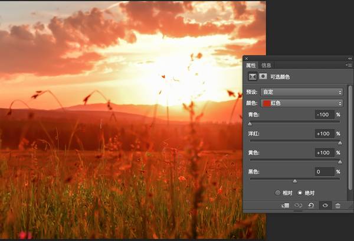
Task: Switch to the 信息 tab
Action: 266,66
